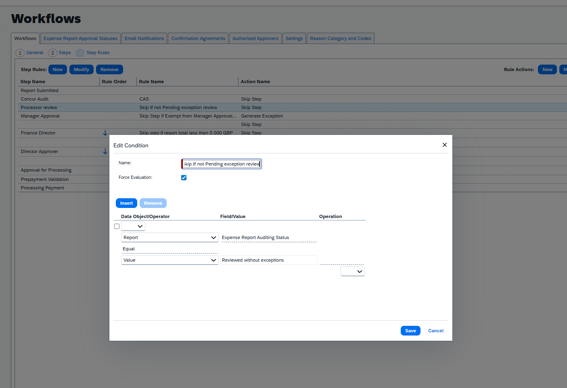Cancel the Edit Condition dialog

pyautogui.click(x=436, y=331)
